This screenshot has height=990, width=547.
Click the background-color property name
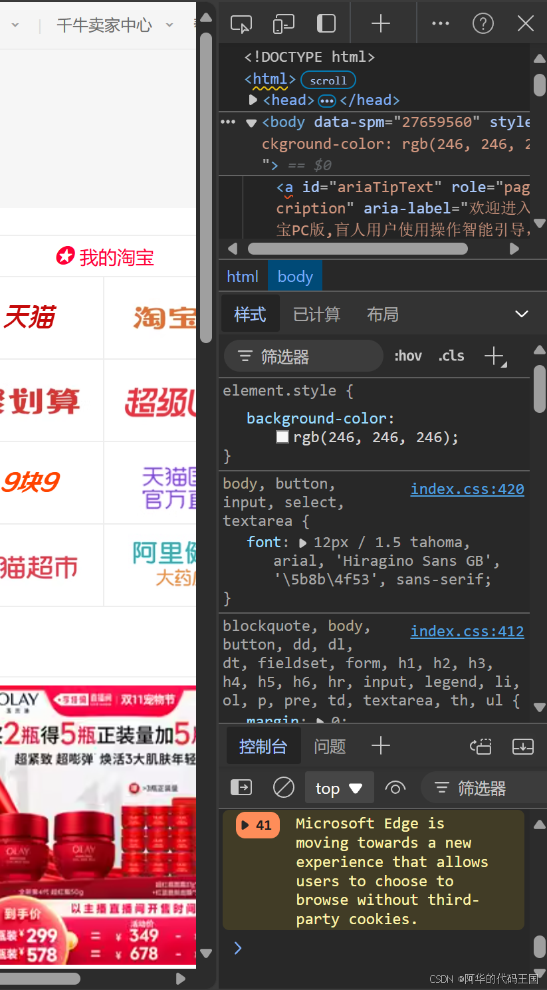317,418
